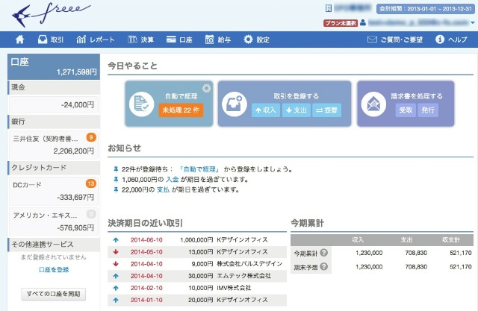Register income with 収入 button
Screen dimensions: 478x311
coord(266,110)
